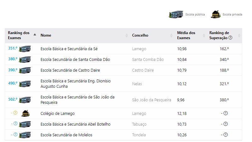
Task: Open the 490.º ranking link
Action: (13, 83)
